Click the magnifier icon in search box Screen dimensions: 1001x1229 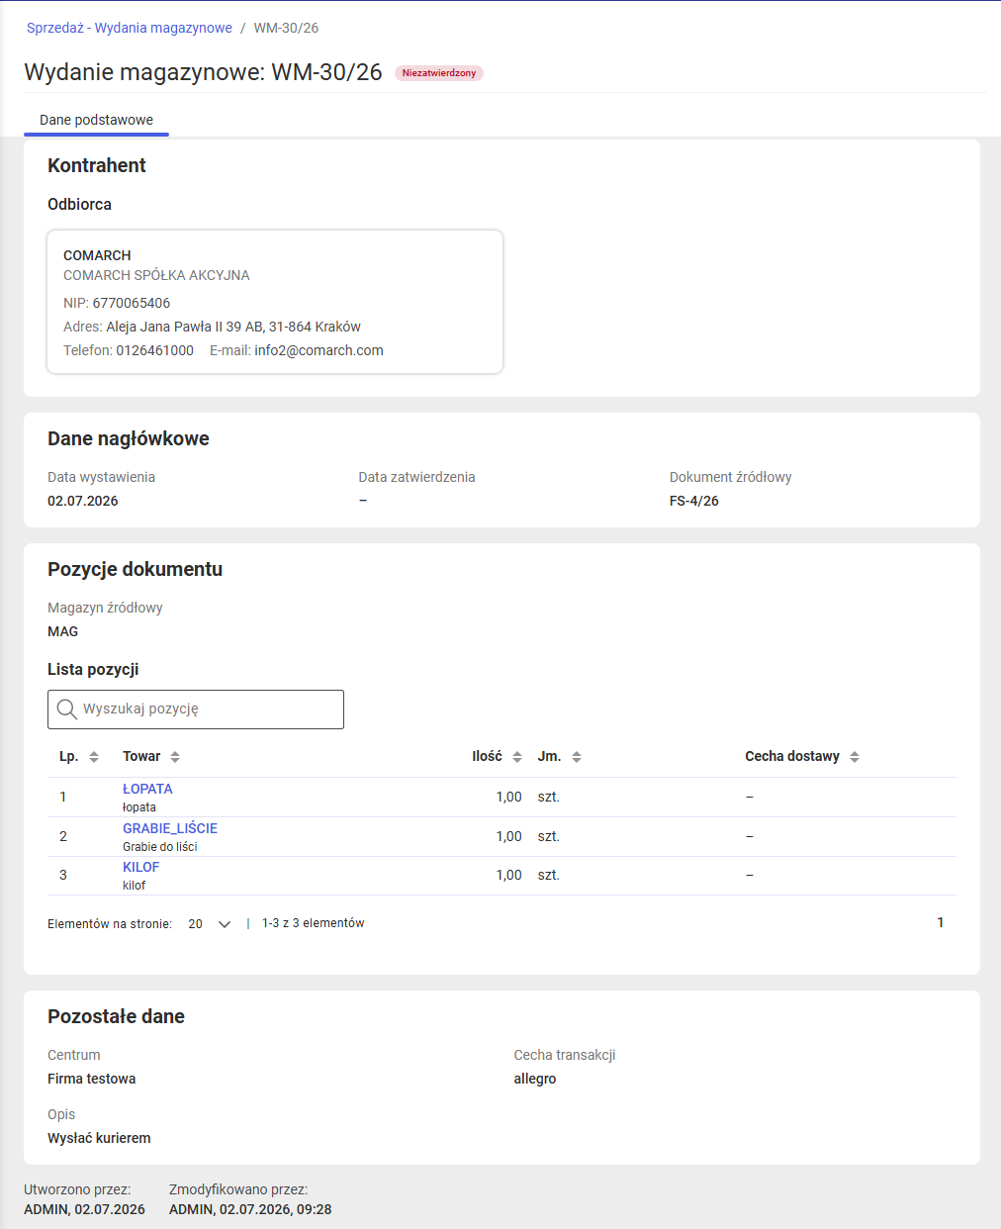(x=67, y=709)
